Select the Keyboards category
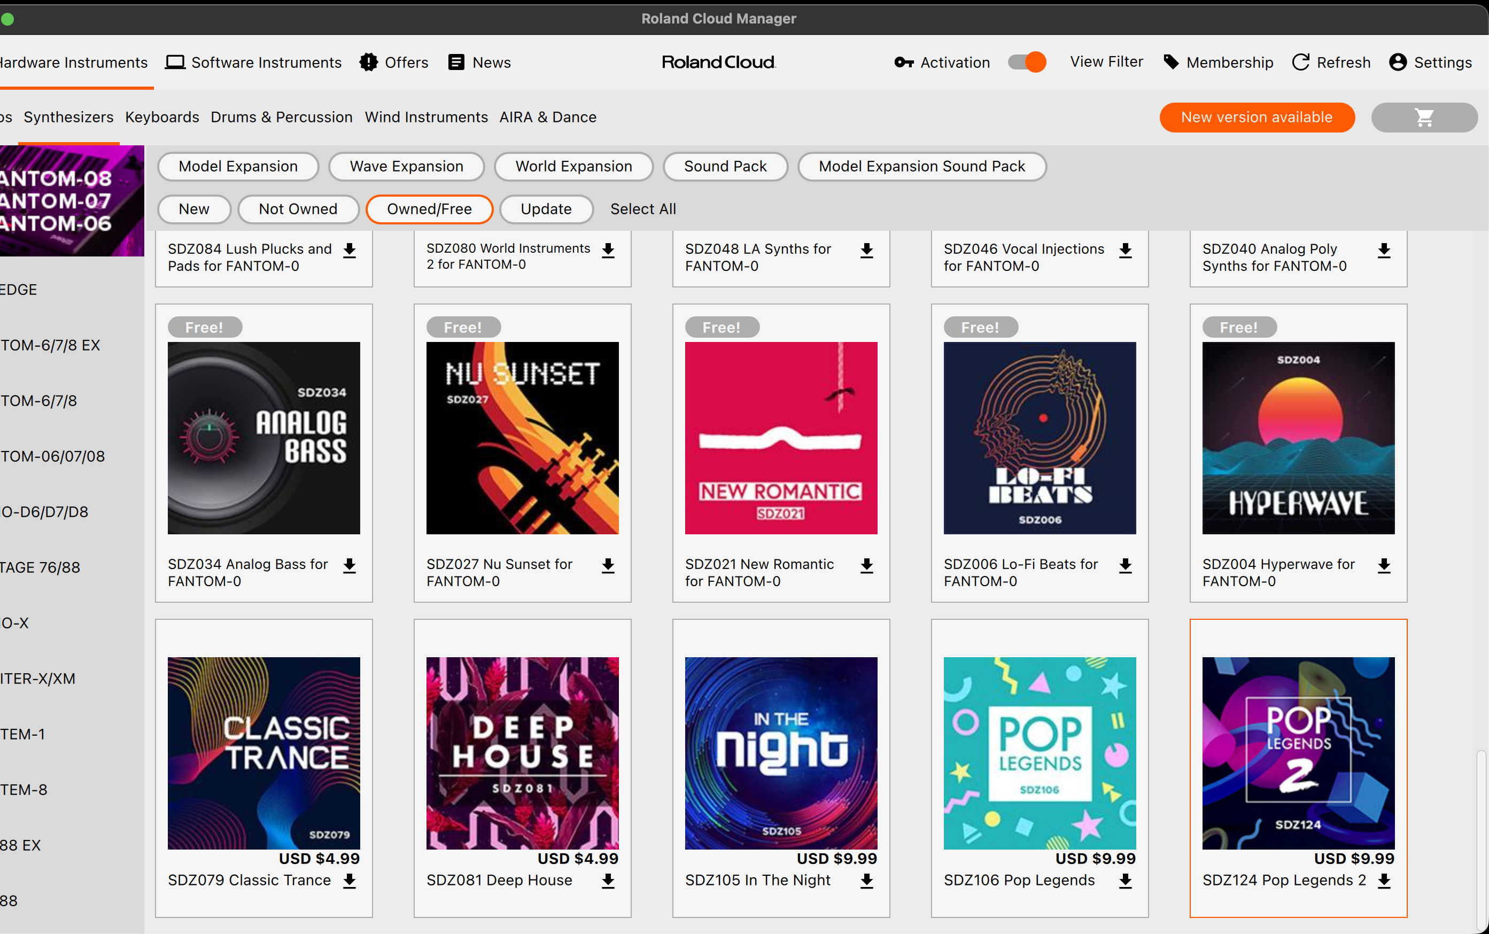1489x934 pixels. (x=162, y=116)
